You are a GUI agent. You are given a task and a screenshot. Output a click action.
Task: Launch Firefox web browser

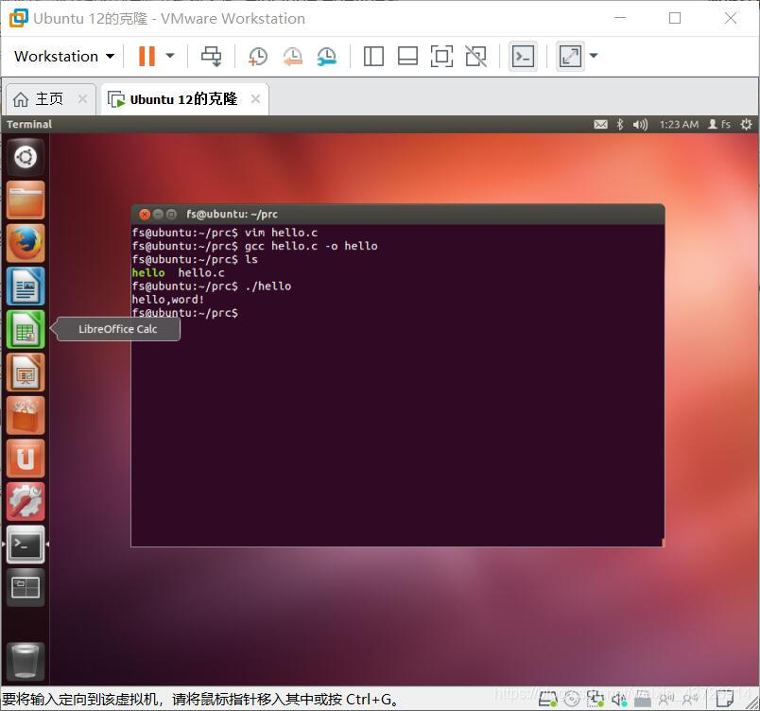[26, 243]
